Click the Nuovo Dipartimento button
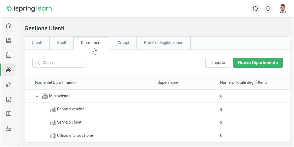 (258, 63)
